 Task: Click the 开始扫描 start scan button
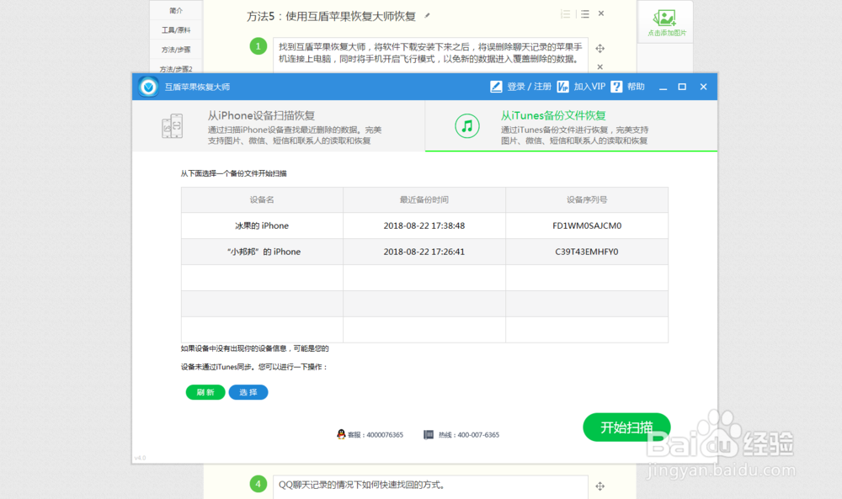coord(626,427)
